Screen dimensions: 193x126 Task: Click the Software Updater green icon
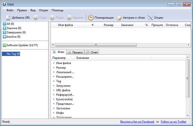(5, 45)
